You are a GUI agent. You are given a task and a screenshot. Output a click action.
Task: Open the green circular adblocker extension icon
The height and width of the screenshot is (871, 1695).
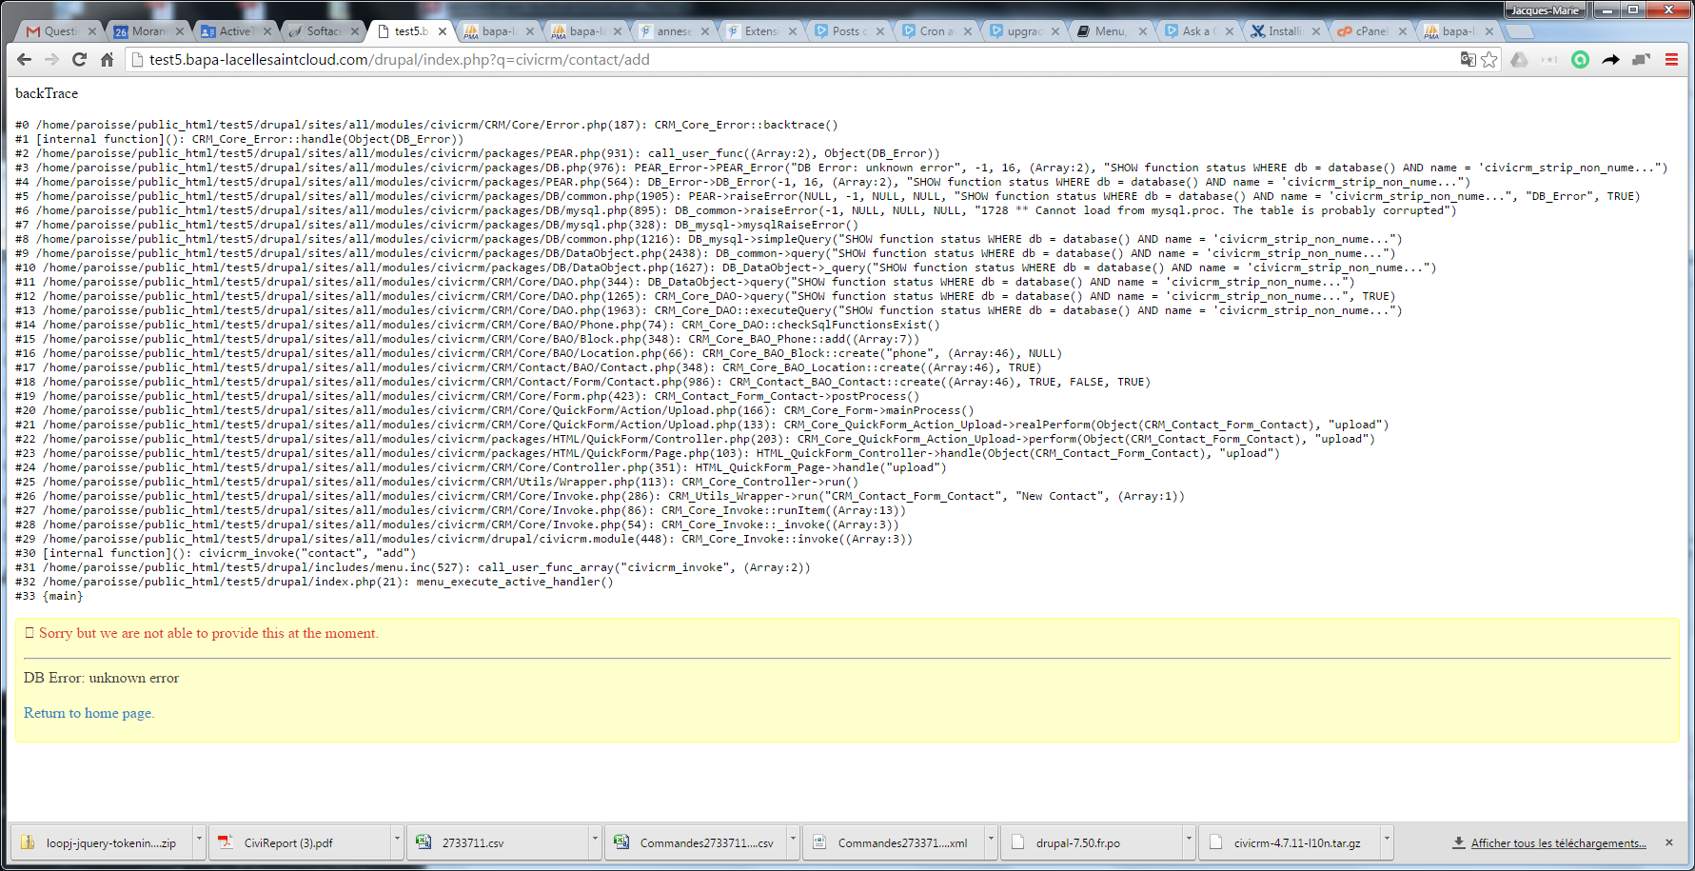click(x=1581, y=59)
